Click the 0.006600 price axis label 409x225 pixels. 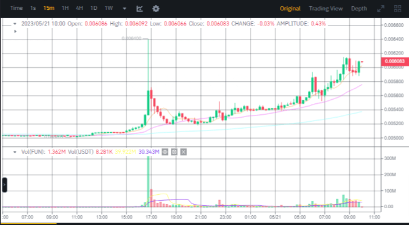click(x=394, y=26)
